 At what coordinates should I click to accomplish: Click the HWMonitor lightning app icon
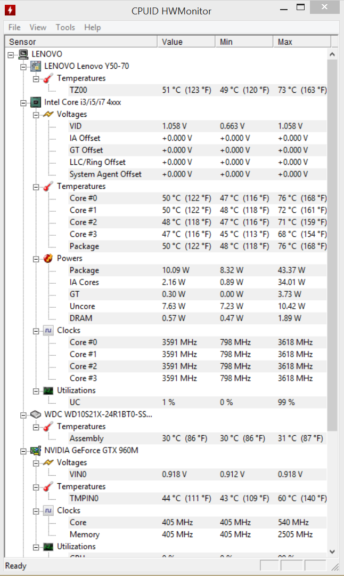10,10
